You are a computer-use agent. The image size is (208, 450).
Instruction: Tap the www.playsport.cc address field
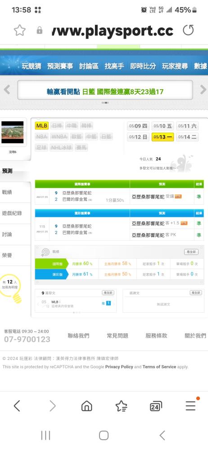point(113,31)
